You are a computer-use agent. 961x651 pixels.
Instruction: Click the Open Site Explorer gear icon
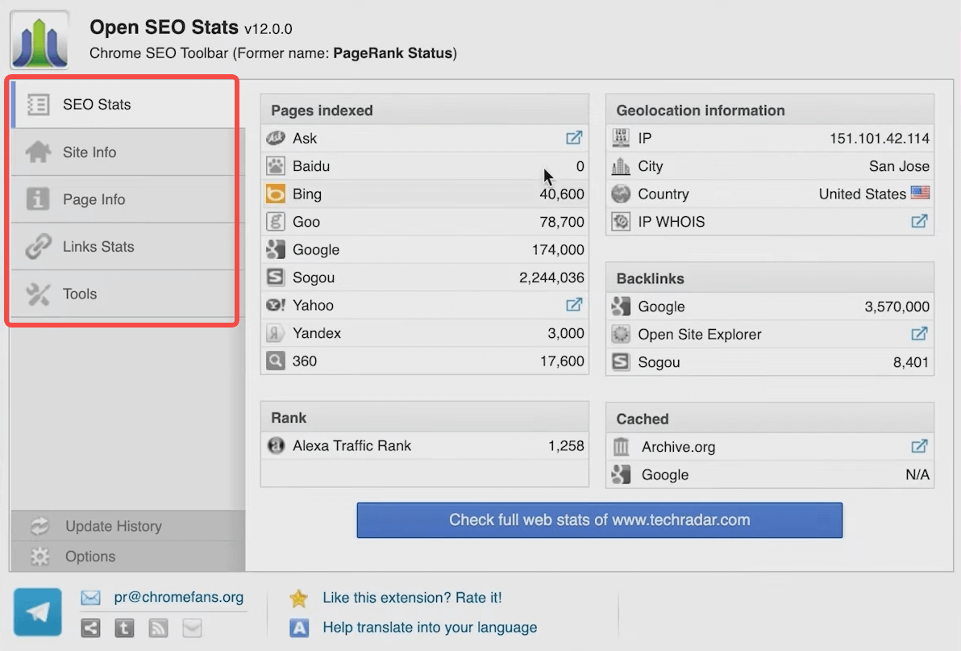click(x=621, y=334)
